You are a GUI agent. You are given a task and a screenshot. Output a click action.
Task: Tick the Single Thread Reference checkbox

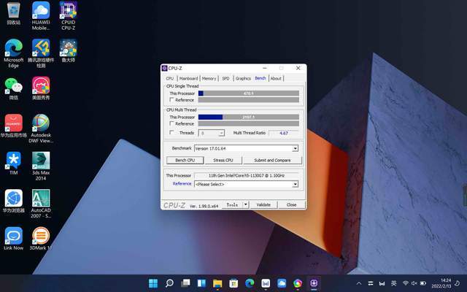click(171, 100)
